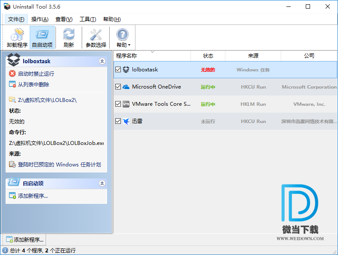Open the 文件(F) menu

(x=16, y=19)
